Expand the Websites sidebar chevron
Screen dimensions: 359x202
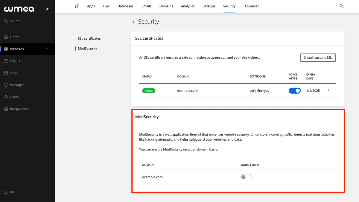pos(47,49)
